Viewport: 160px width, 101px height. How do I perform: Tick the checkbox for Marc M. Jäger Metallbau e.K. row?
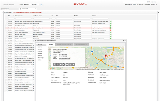pos(6,32)
